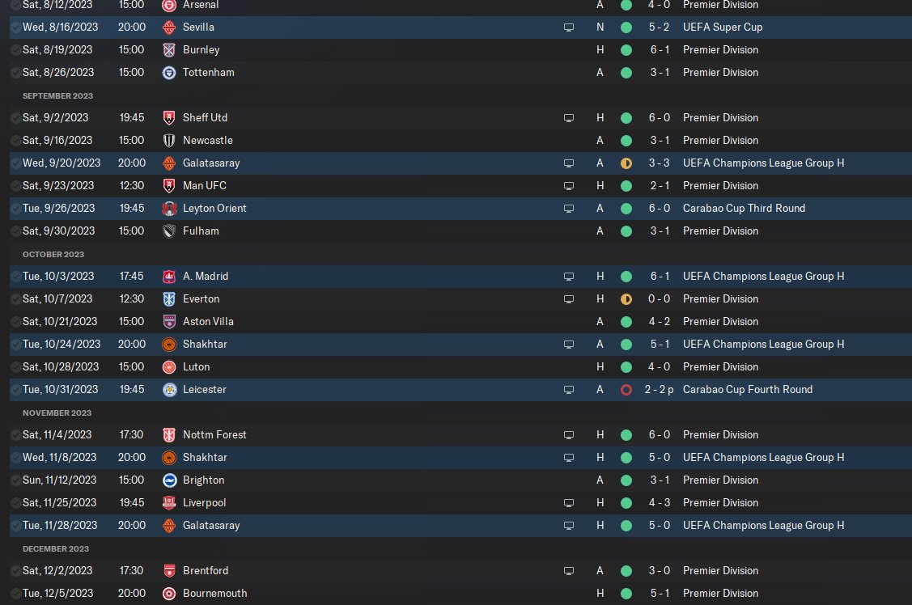Select the Bournemouth fixture row on 12/5/2023
Image resolution: width=912 pixels, height=605 pixels.
pos(460,594)
